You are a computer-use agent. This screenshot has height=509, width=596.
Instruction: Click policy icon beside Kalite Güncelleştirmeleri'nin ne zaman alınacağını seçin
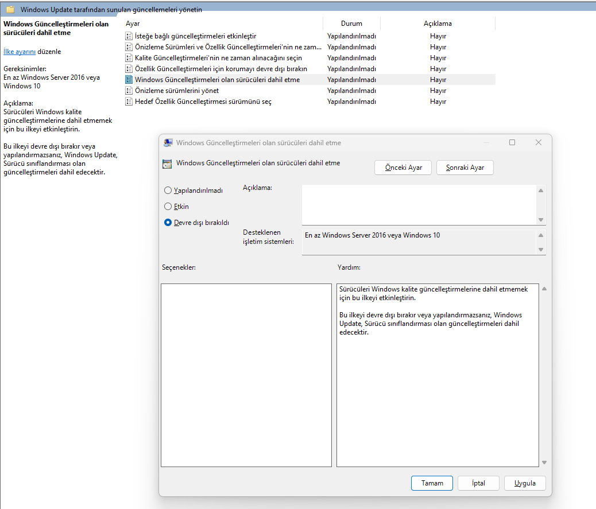[129, 58]
